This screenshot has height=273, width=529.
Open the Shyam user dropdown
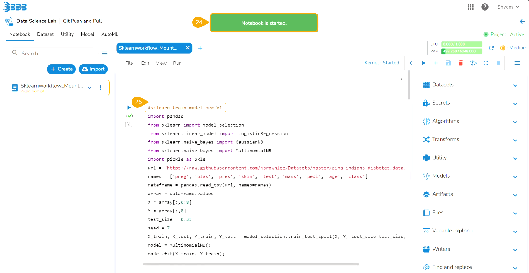(x=508, y=7)
